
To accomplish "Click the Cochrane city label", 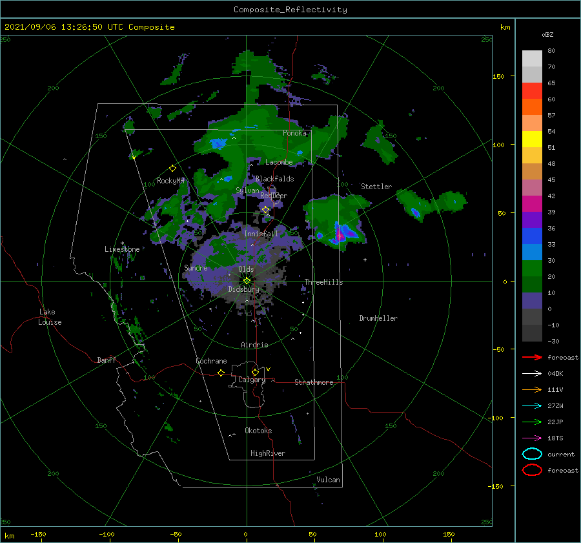I will pyautogui.click(x=211, y=361).
